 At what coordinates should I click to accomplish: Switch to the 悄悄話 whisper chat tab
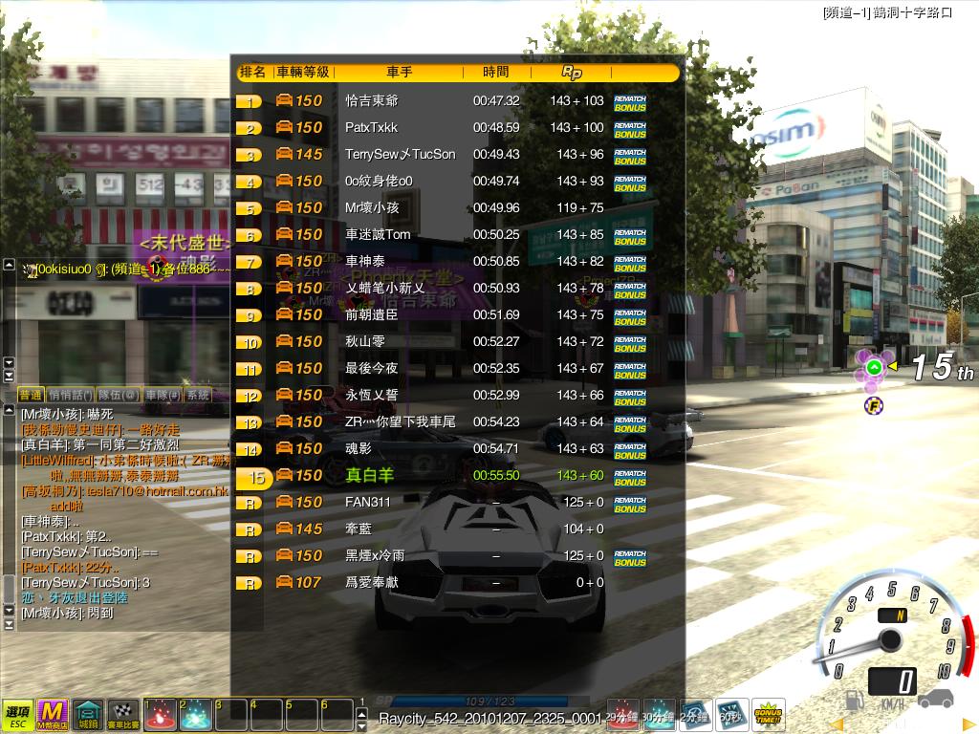click(70, 395)
